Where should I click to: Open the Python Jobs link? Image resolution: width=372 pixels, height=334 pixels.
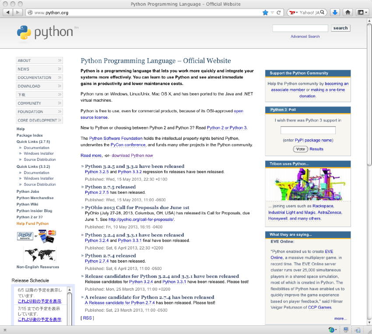(28, 192)
